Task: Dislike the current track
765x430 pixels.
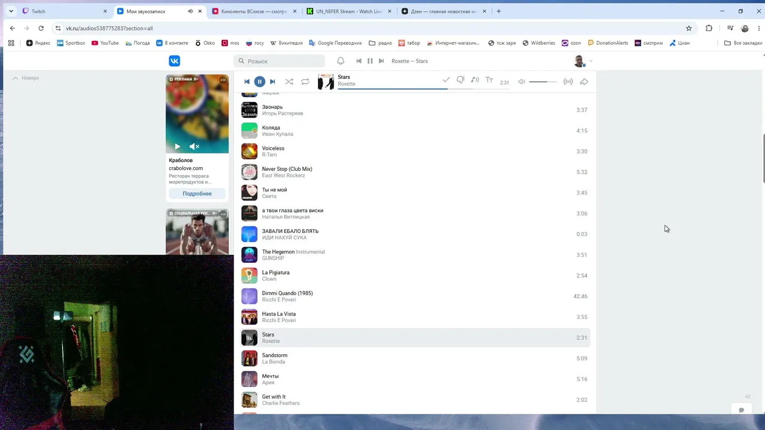Action: 460,80
